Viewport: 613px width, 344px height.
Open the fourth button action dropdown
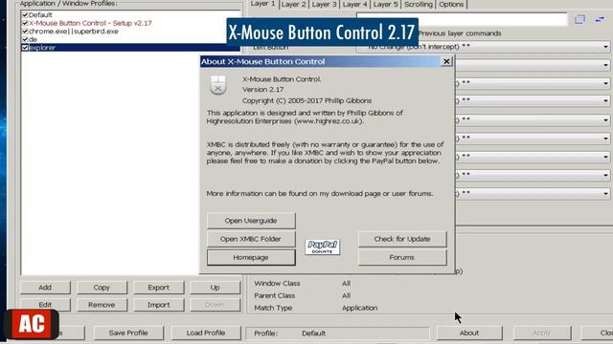coord(605,101)
